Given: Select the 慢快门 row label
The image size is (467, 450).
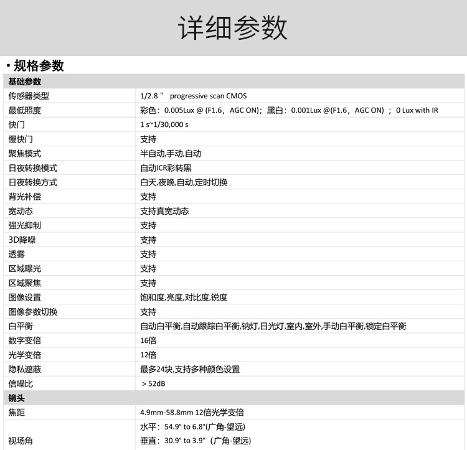Looking at the screenshot, I should (21, 139).
